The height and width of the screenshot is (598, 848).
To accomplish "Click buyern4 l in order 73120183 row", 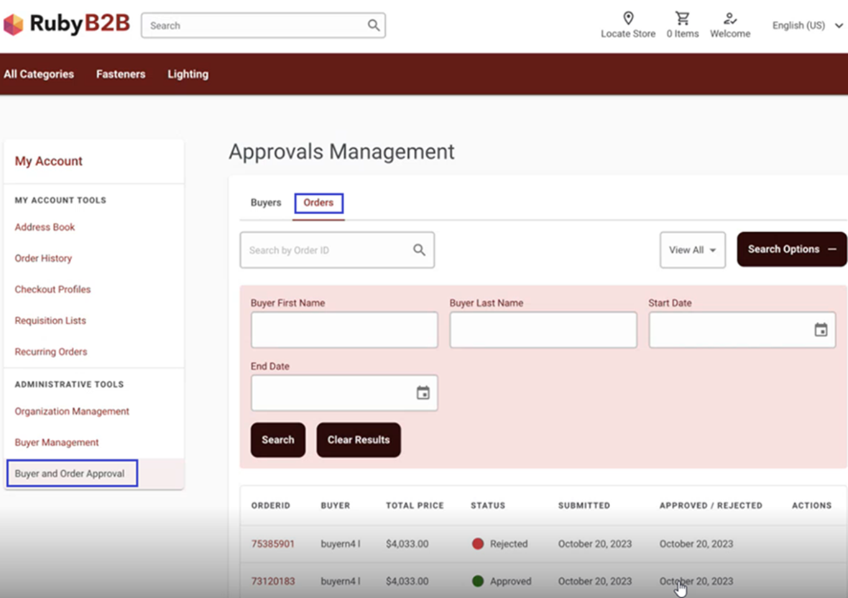I will point(341,581).
